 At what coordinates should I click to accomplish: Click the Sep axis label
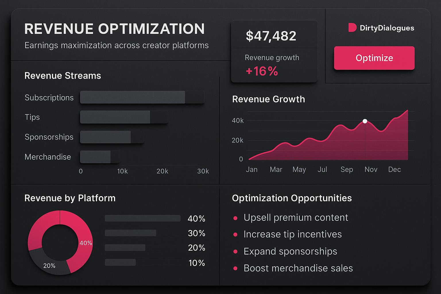(x=347, y=169)
